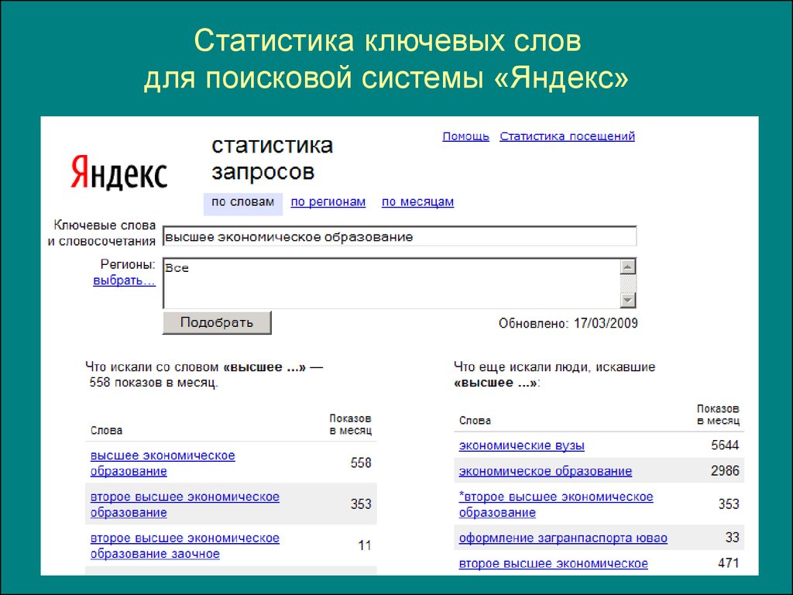Click the value 2986
Image resolution: width=793 pixels, height=595 pixels.
(x=725, y=471)
